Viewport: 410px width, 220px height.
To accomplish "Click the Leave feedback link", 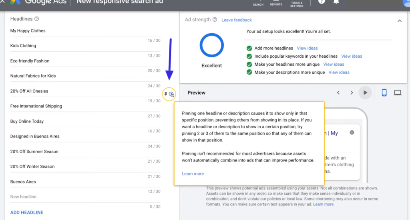I will pyautogui.click(x=237, y=20).
